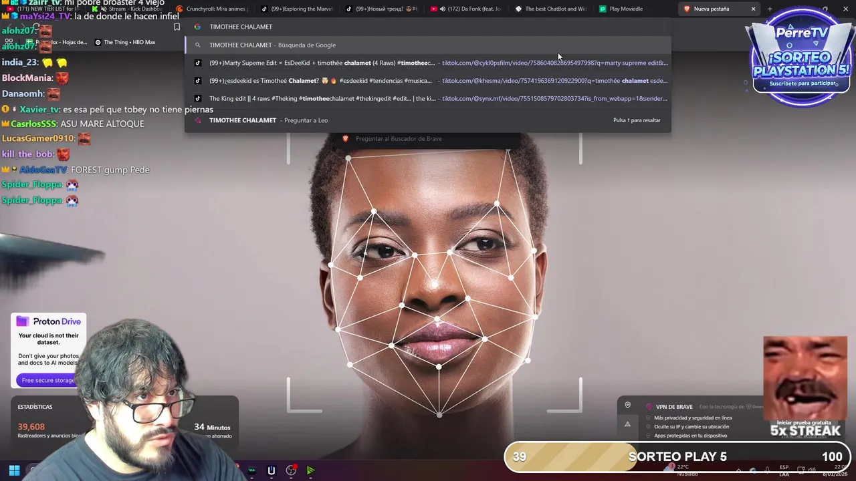Click the Leo icon beside 'Preguntar a Leo'
This screenshot has width=856, height=481.
coord(197,120)
